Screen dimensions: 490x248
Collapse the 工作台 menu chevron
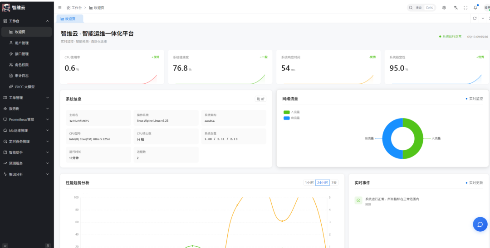pyautogui.click(x=48, y=21)
